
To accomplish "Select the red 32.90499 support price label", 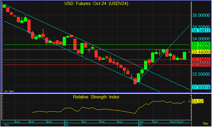I will pyautogui.click(x=201, y=65).
